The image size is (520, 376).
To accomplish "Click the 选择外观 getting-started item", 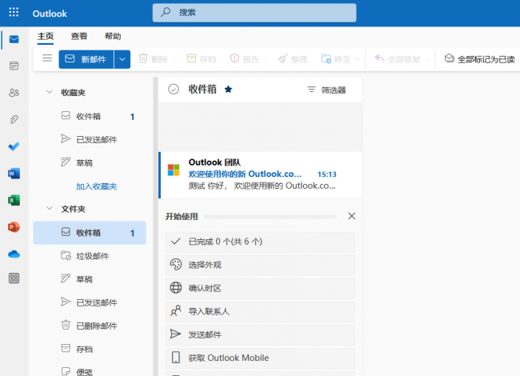I will pos(260,265).
